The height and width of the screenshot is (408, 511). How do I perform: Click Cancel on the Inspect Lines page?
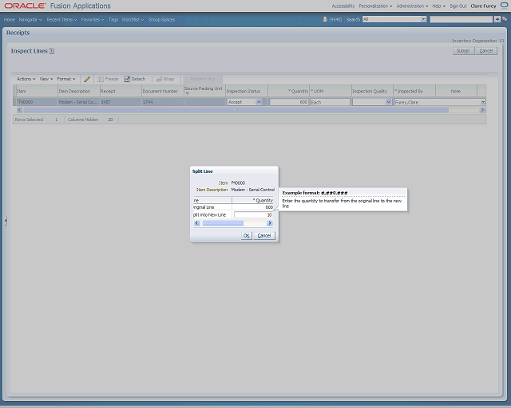pyautogui.click(x=486, y=51)
